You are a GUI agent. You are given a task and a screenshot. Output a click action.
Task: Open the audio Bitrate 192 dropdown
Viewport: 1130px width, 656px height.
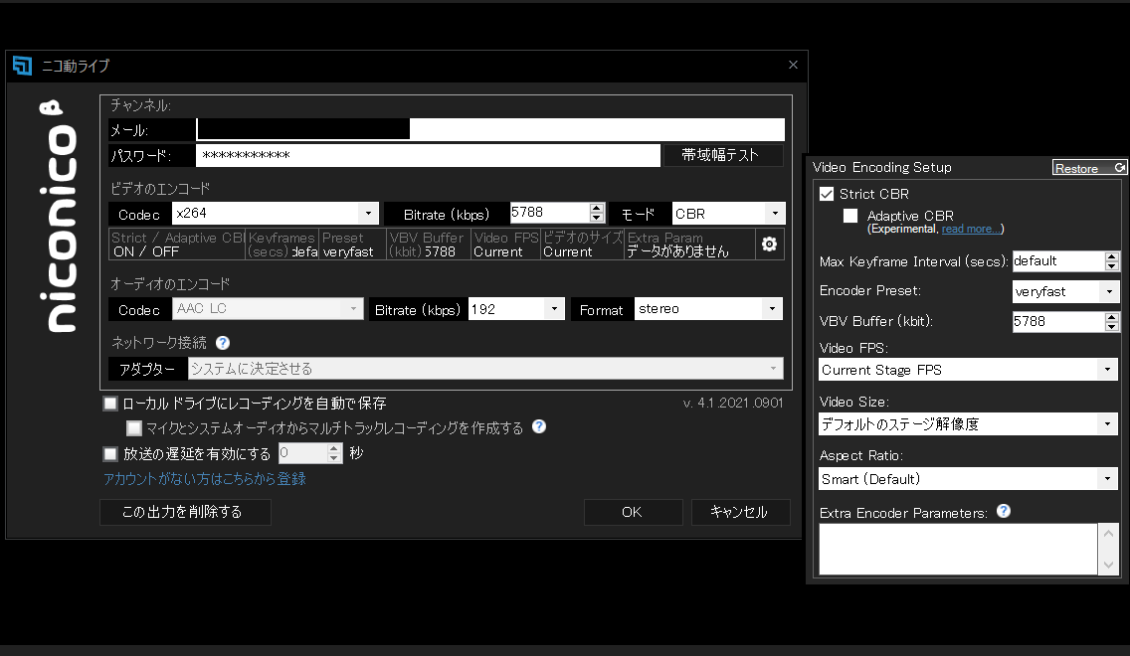point(553,309)
